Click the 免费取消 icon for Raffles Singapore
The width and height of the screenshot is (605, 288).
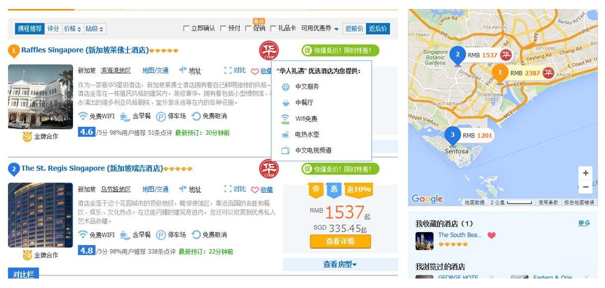tap(196, 116)
